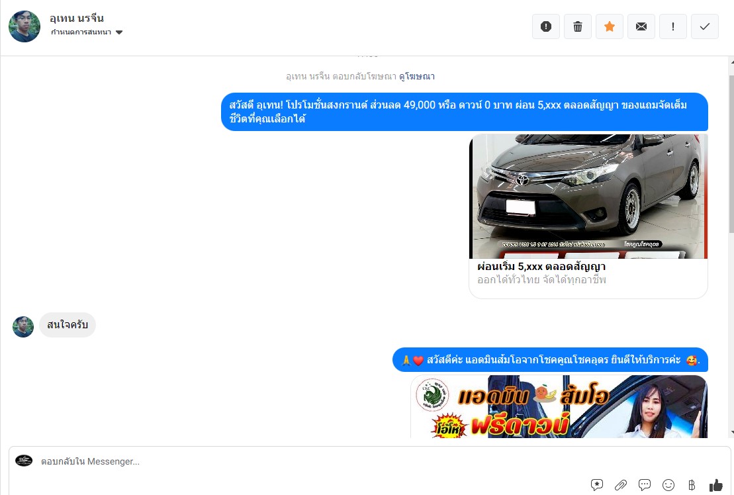Viewport: 734px width, 495px height.
Task: Click the contact name อุเทน นรจีน
Action: click(77, 19)
